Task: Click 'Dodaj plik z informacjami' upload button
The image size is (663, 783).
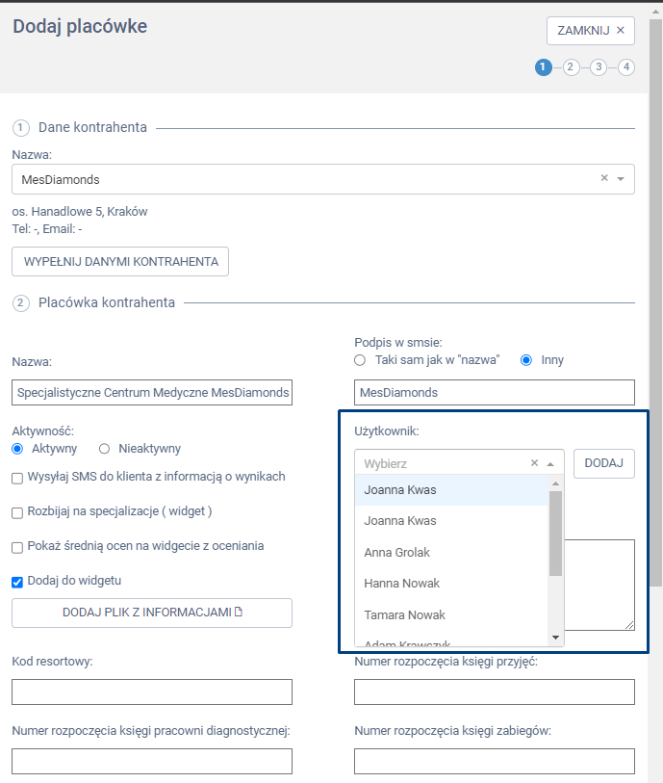Action: (x=152, y=613)
